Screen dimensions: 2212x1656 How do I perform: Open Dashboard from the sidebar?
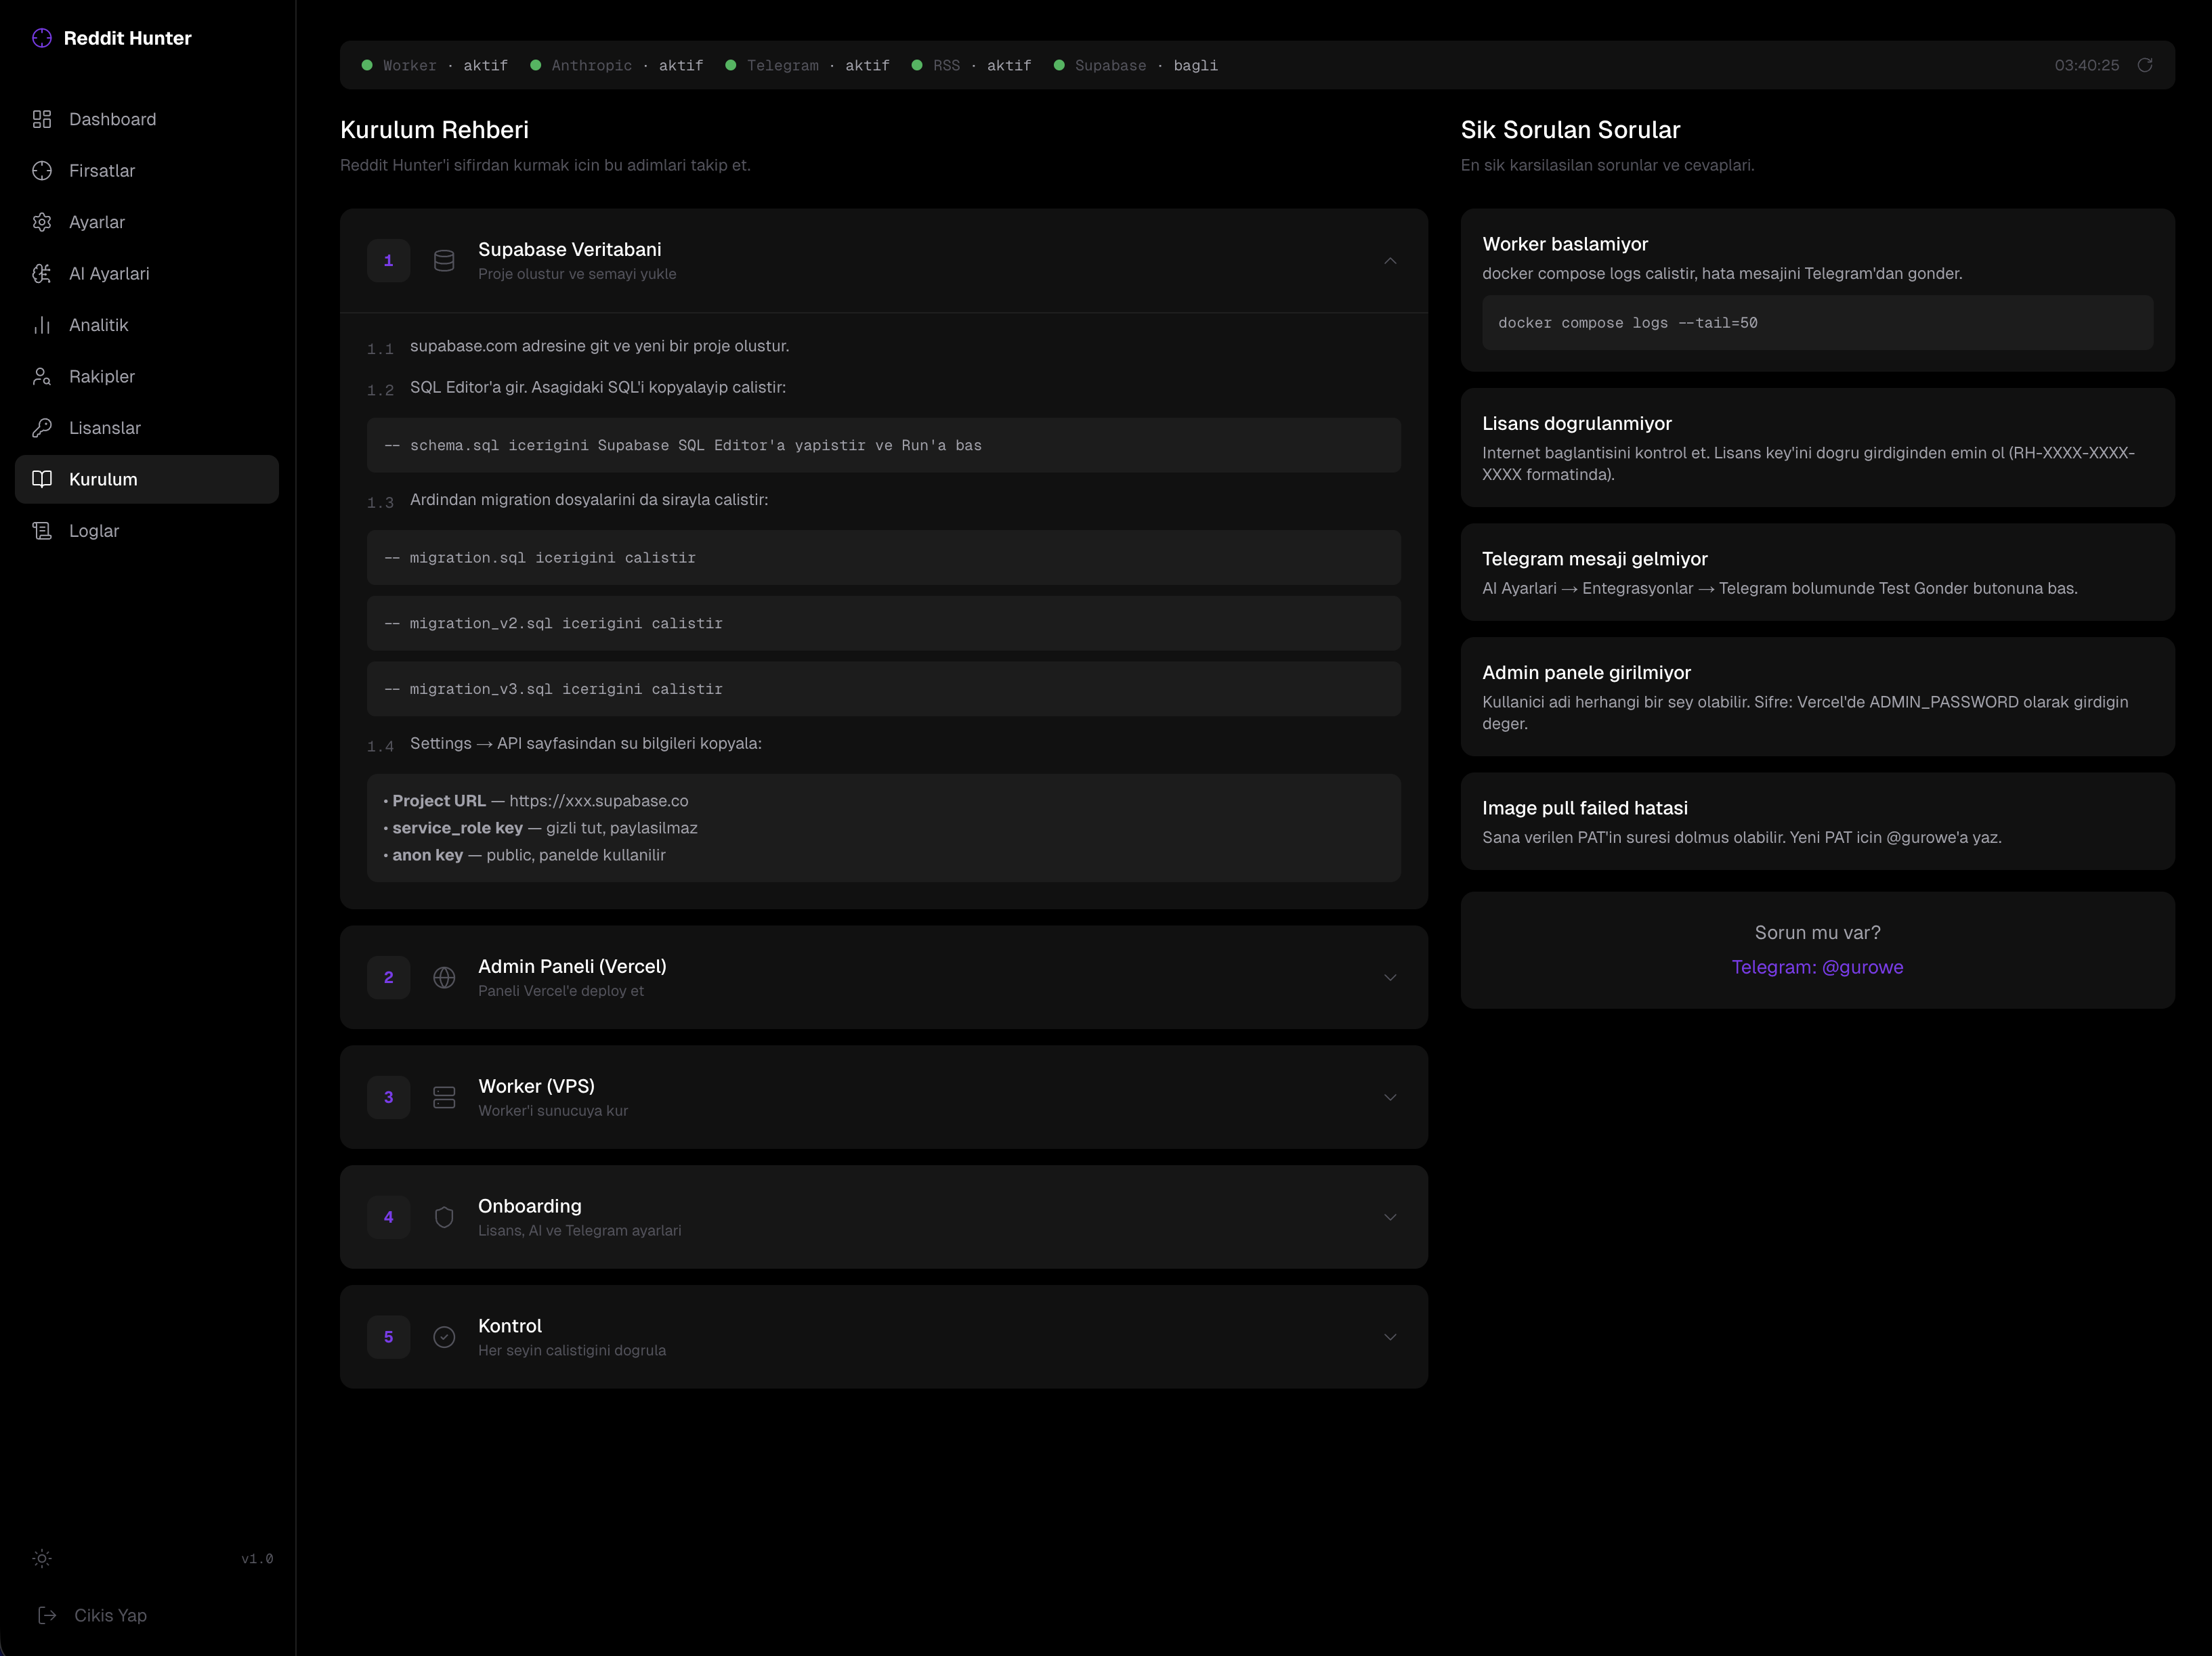112,119
